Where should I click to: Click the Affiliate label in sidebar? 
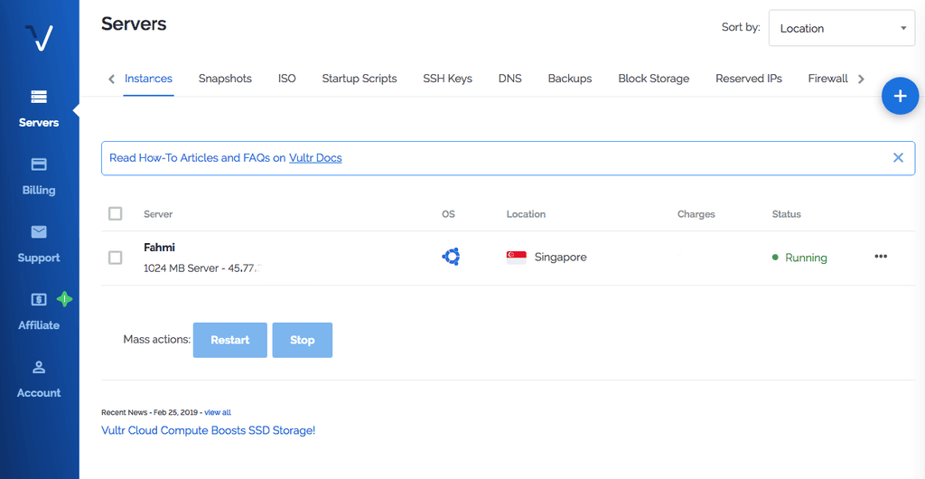[39, 325]
